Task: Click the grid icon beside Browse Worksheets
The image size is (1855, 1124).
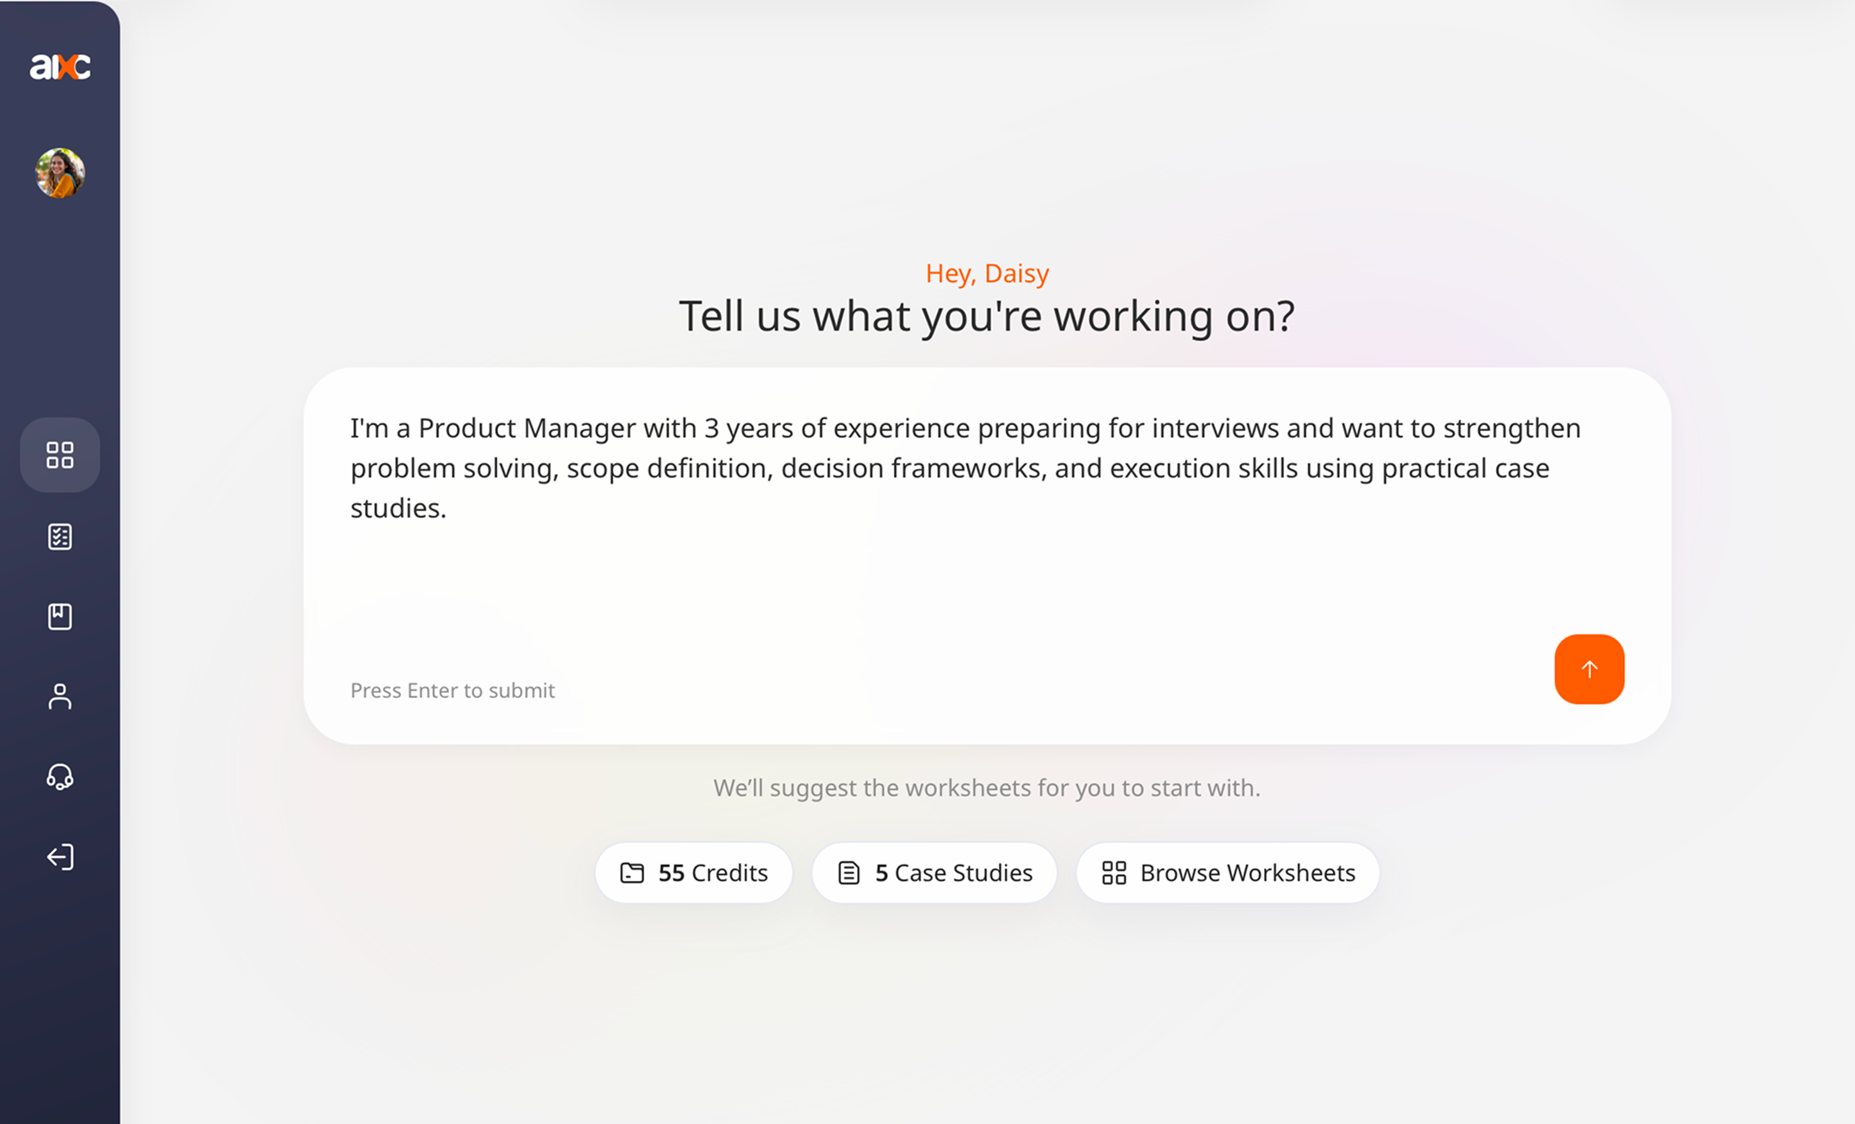Action: pos(1114,872)
